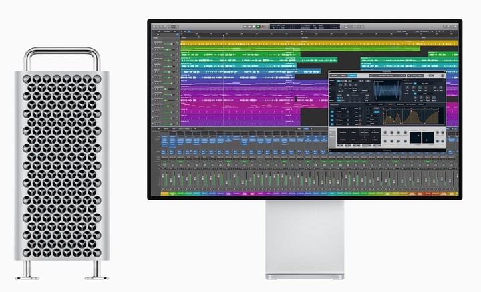Open Alchemy's preset name dropdown

point(385,76)
